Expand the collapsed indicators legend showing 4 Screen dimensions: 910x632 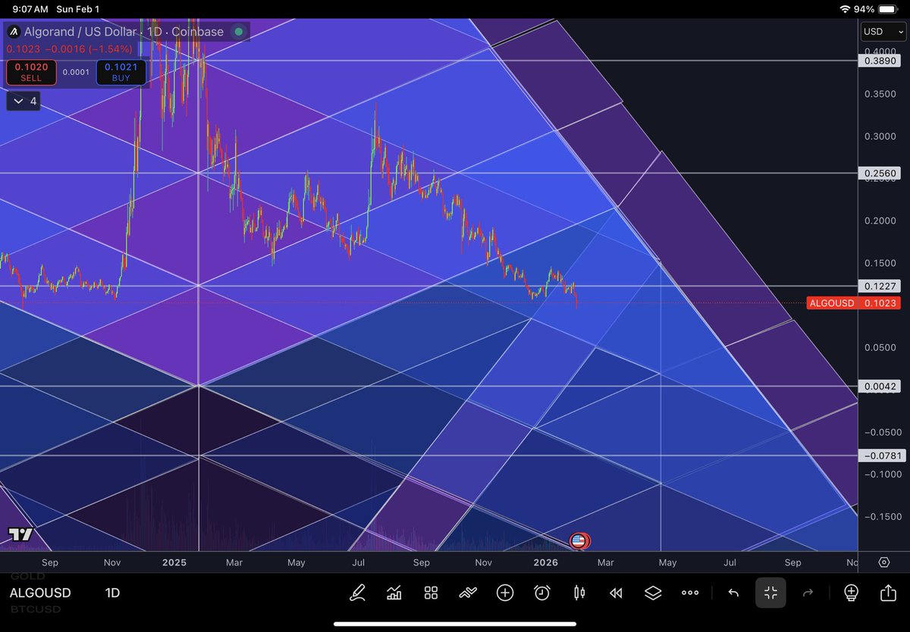pyautogui.click(x=22, y=101)
